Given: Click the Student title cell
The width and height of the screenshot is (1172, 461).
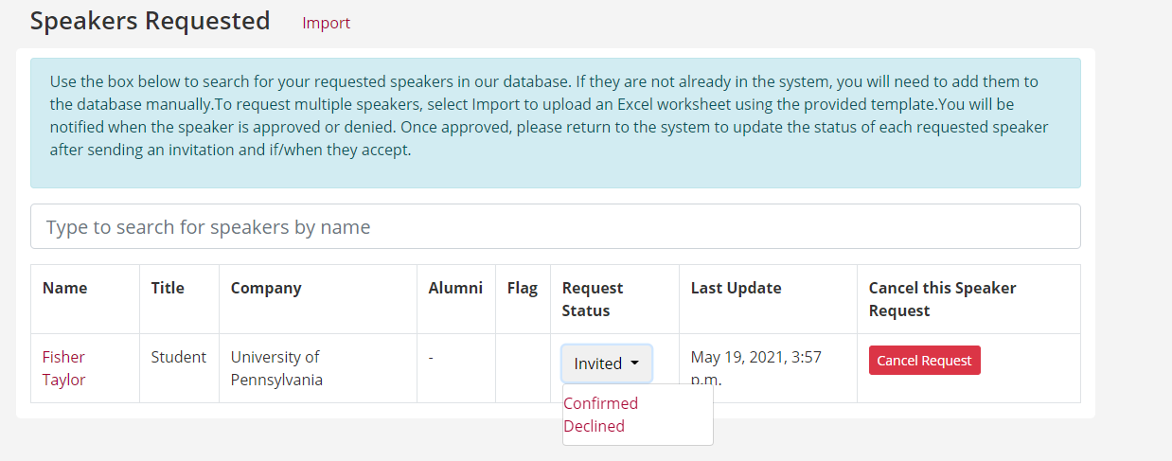Looking at the screenshot, I should (179, 357).
